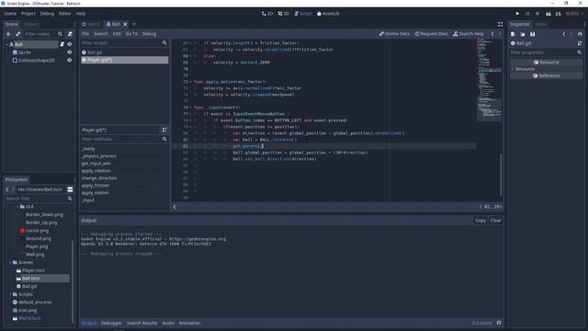
Task: Add a new node in Scene dock
Action: (8, 34)
